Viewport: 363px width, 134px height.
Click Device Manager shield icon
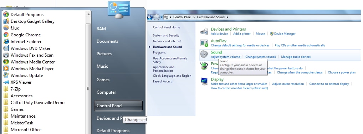tap(272, 33)
